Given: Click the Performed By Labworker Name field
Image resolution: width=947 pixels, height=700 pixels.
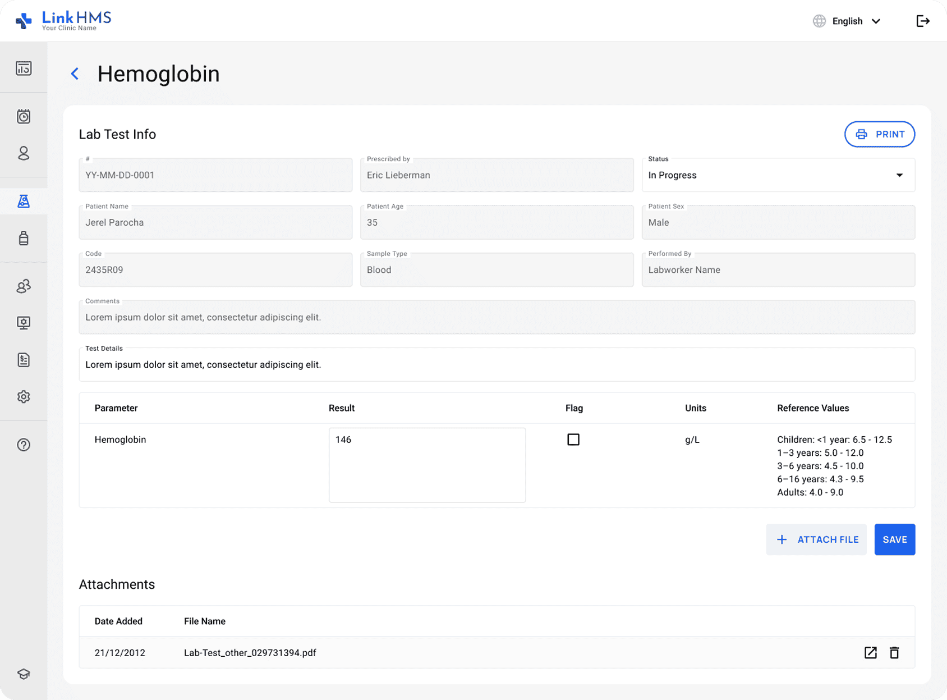Looking at the screenshot, I should [778, 270].
